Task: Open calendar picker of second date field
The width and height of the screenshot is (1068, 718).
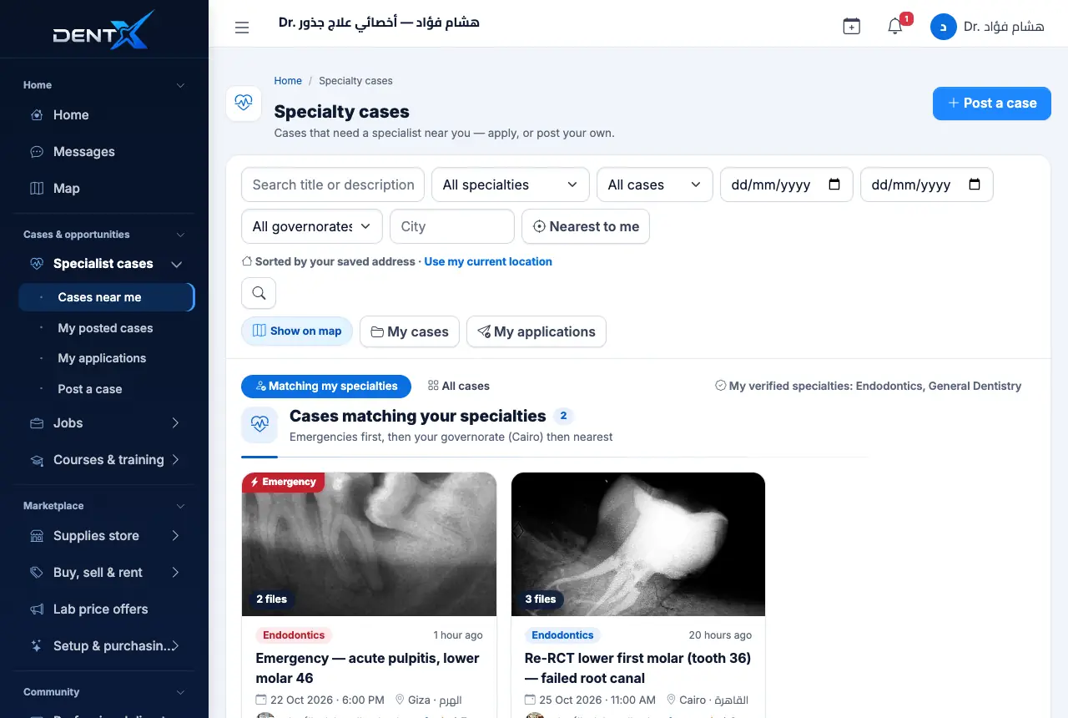Action: (975, 185)
